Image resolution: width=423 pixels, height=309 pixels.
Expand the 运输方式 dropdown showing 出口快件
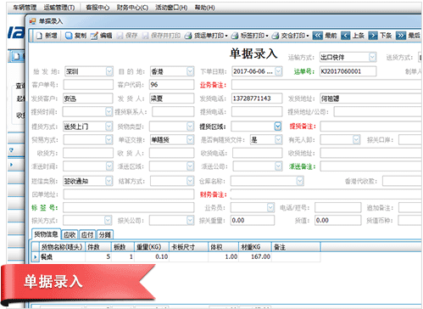(x=372, y=57)
